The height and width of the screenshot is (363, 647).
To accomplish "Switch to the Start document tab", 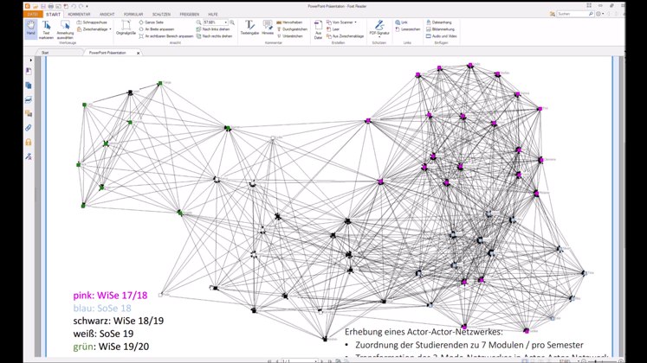I will click(x=45, y=53).
